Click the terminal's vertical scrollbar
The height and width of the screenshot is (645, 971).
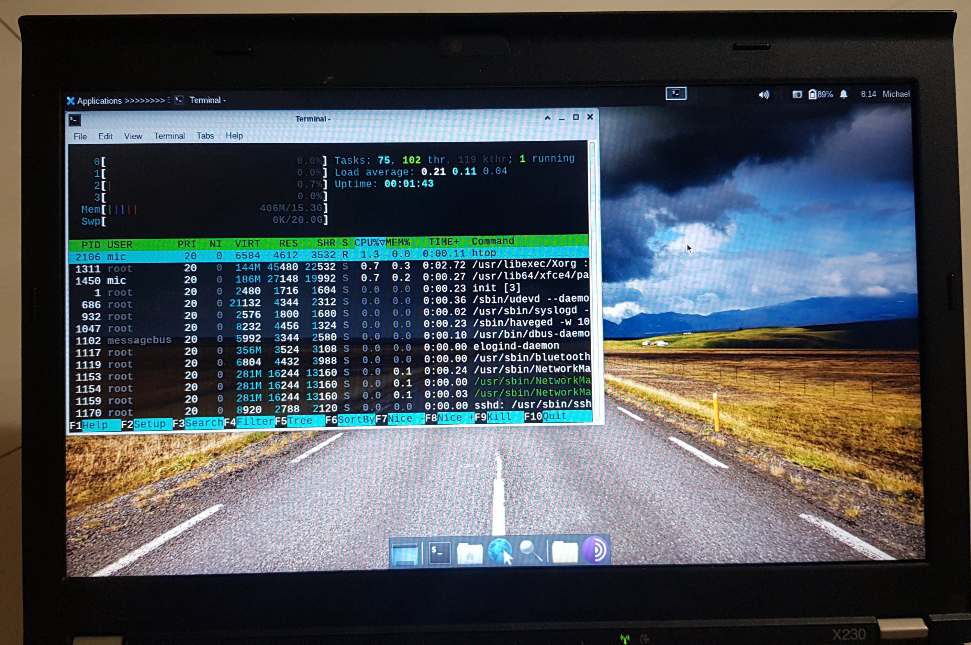click(x=593, y=280)
